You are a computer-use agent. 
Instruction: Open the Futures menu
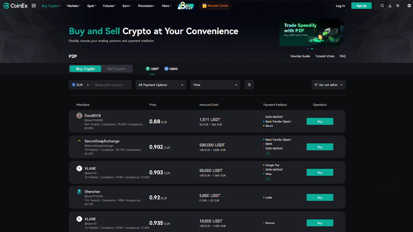(x=109, y=5)
